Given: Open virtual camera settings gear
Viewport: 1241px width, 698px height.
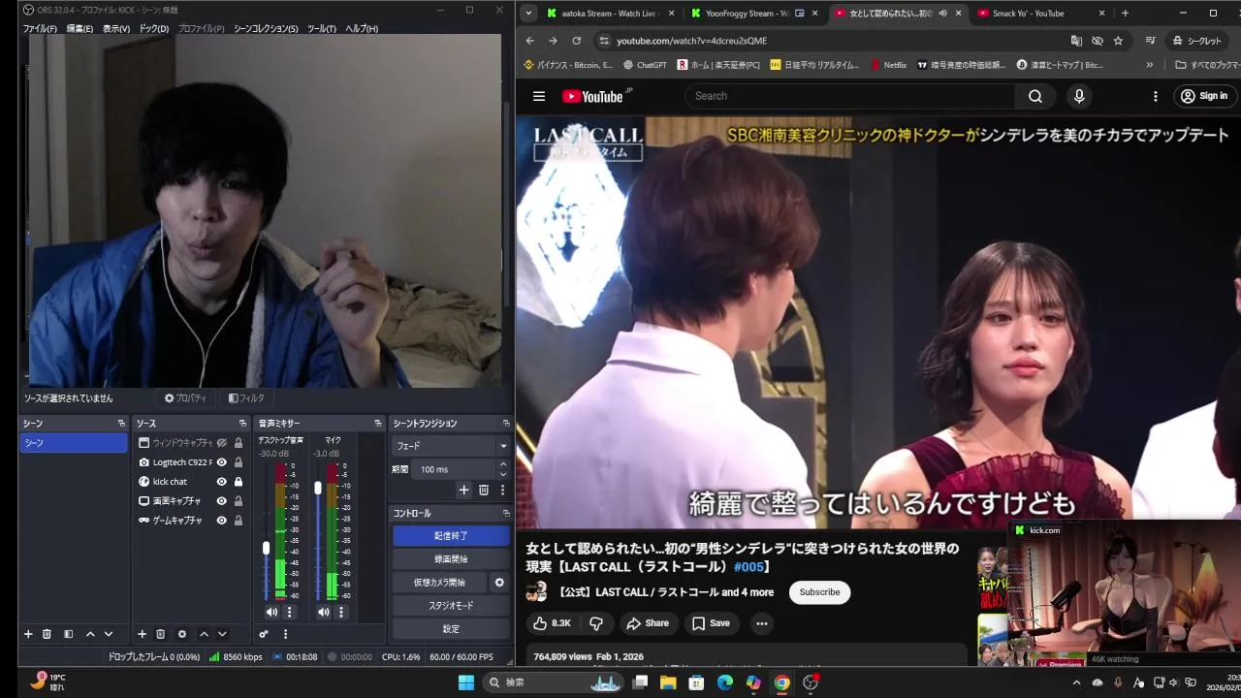Looking at the screenshot, I should tap(499, 583).
